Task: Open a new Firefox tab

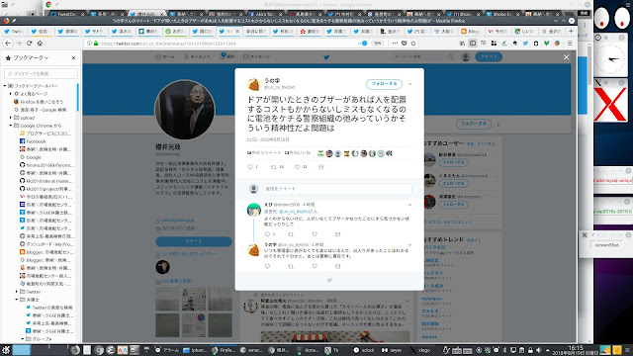Action: (571, 31)
